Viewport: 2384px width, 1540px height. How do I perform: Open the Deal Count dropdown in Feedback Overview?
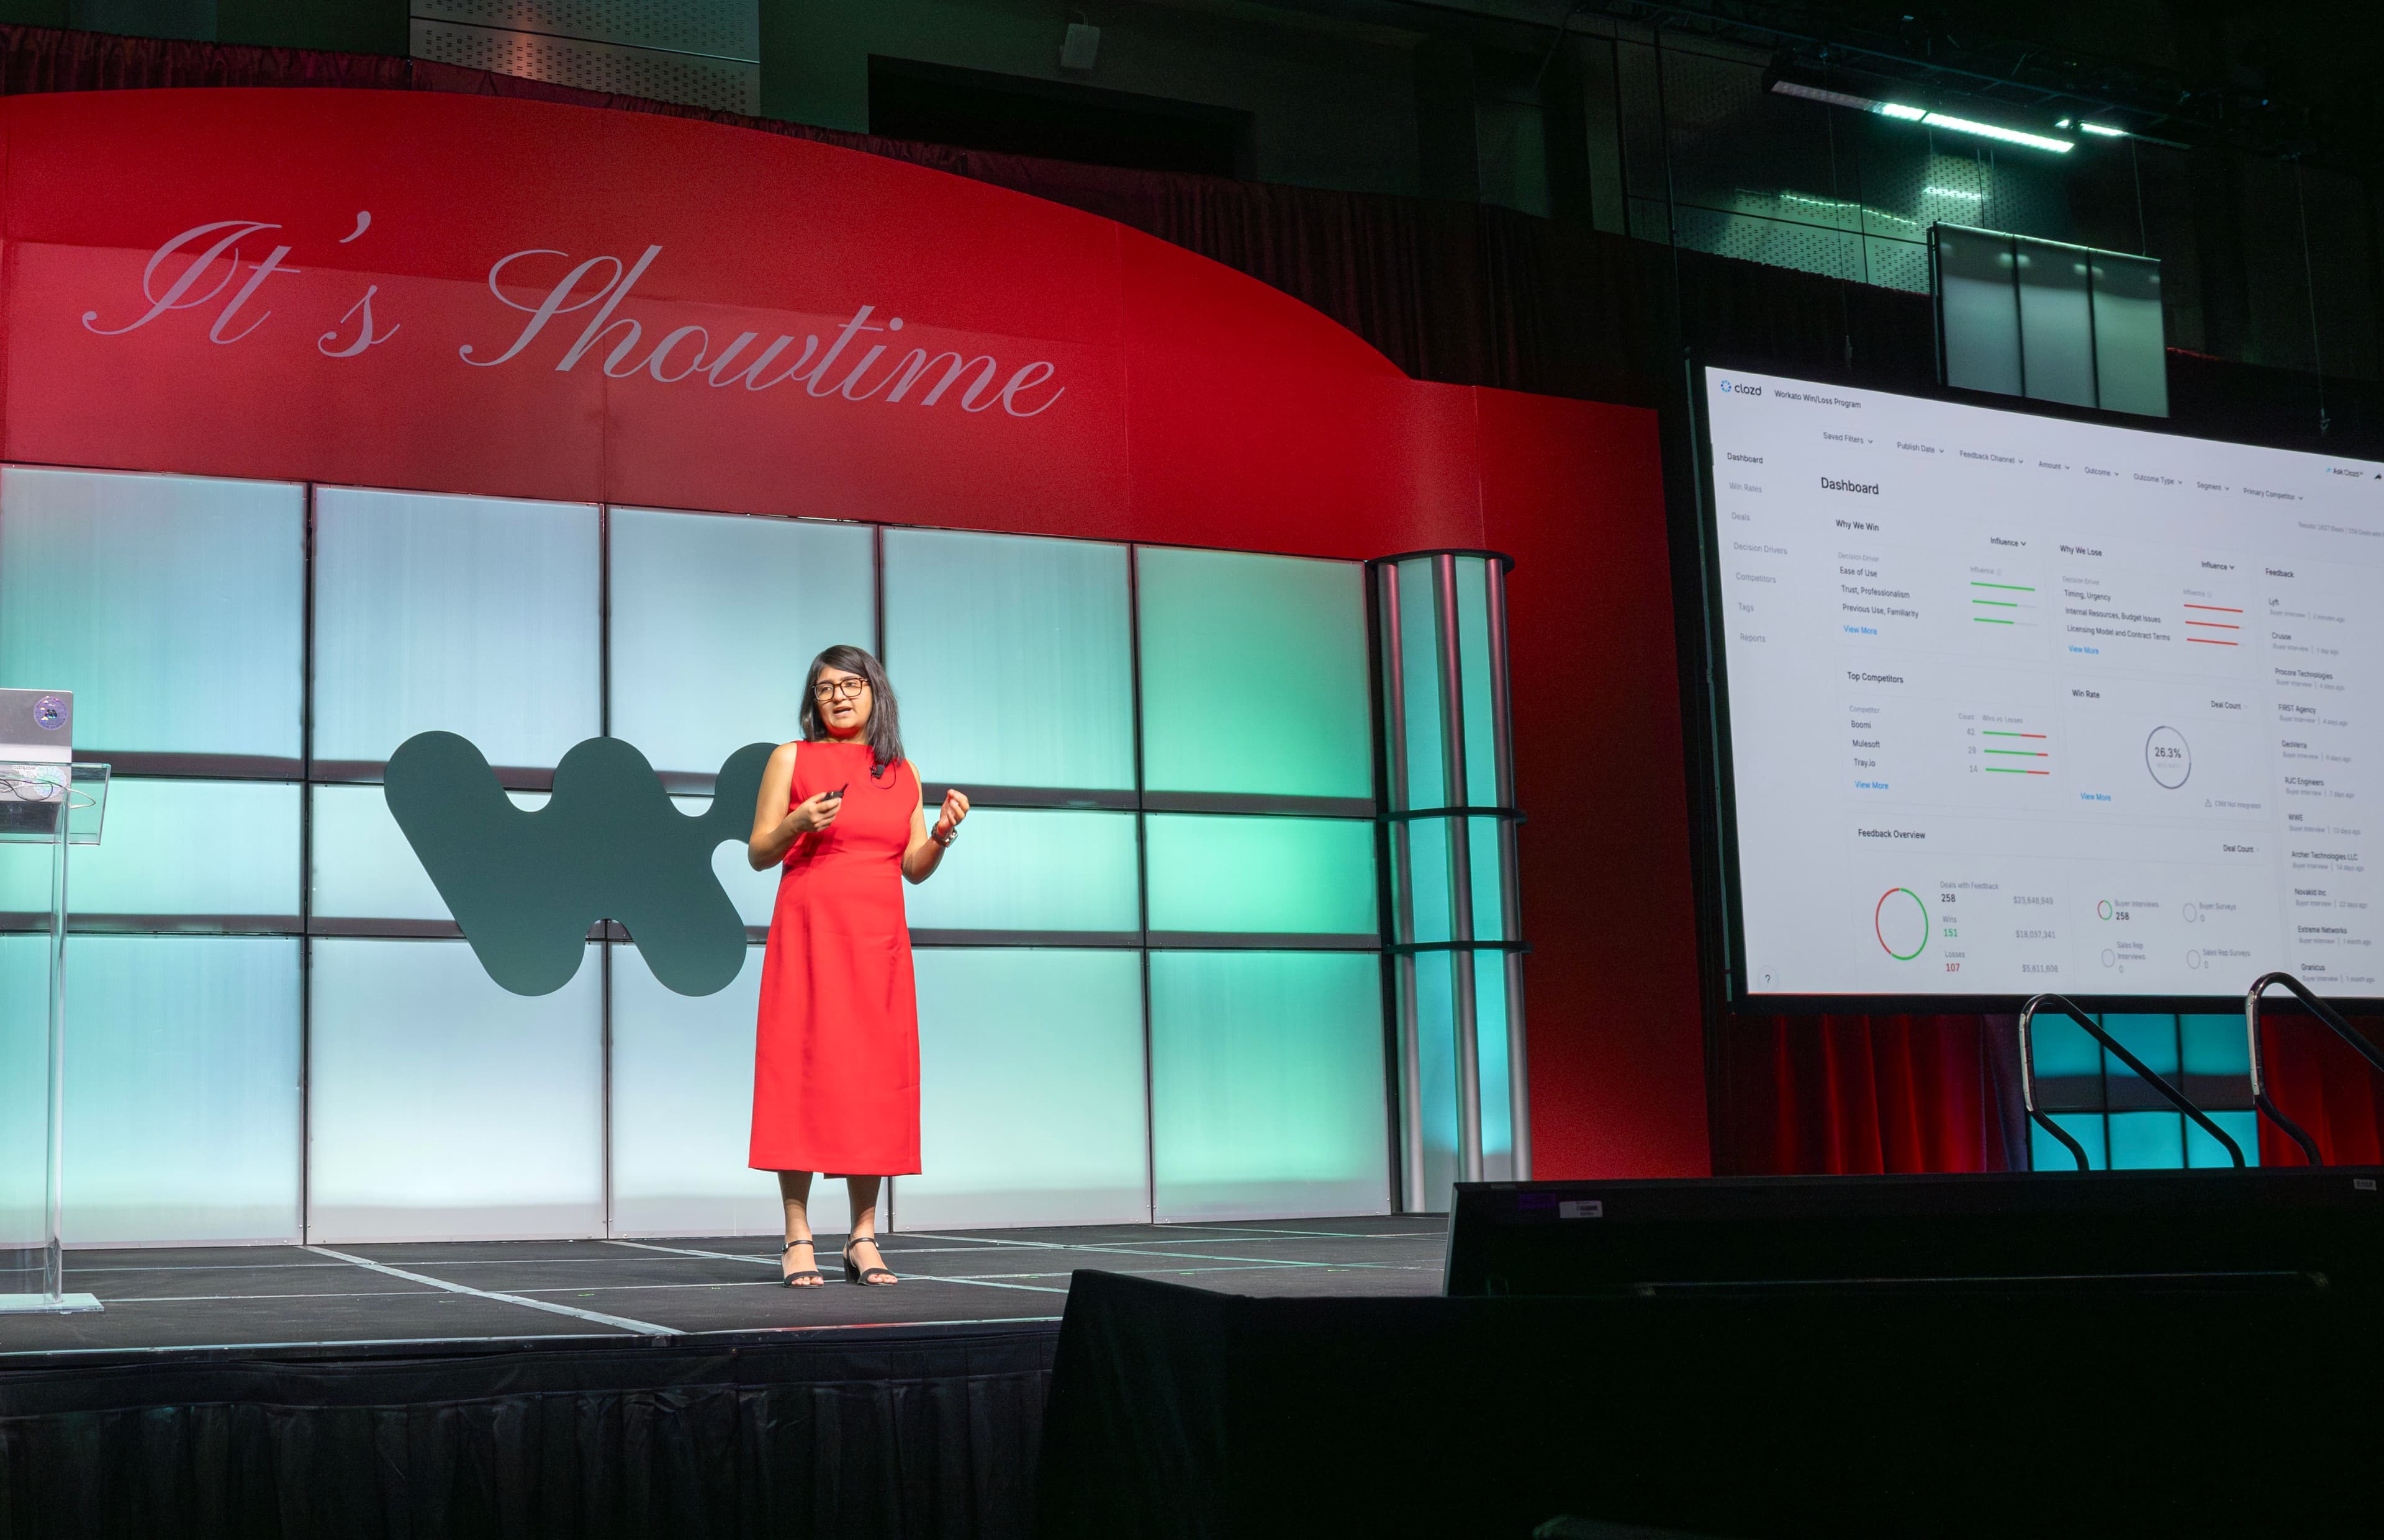coord(2241,849)
